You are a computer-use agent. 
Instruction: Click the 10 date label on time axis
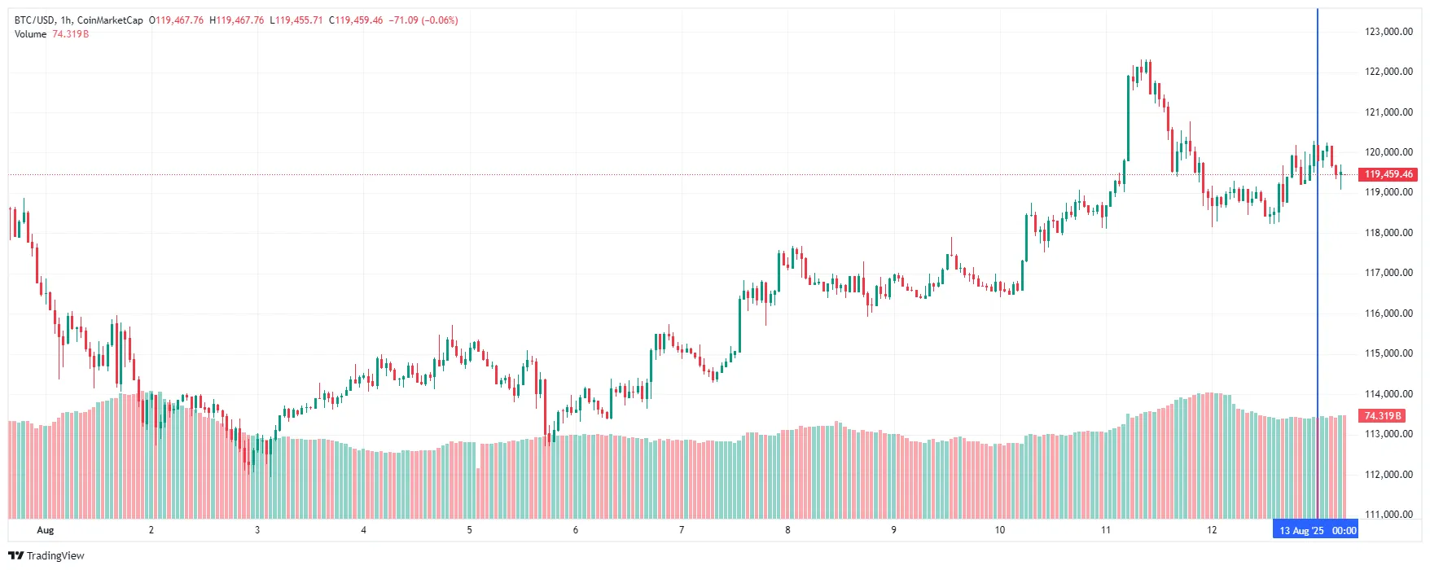pos(999,530)
